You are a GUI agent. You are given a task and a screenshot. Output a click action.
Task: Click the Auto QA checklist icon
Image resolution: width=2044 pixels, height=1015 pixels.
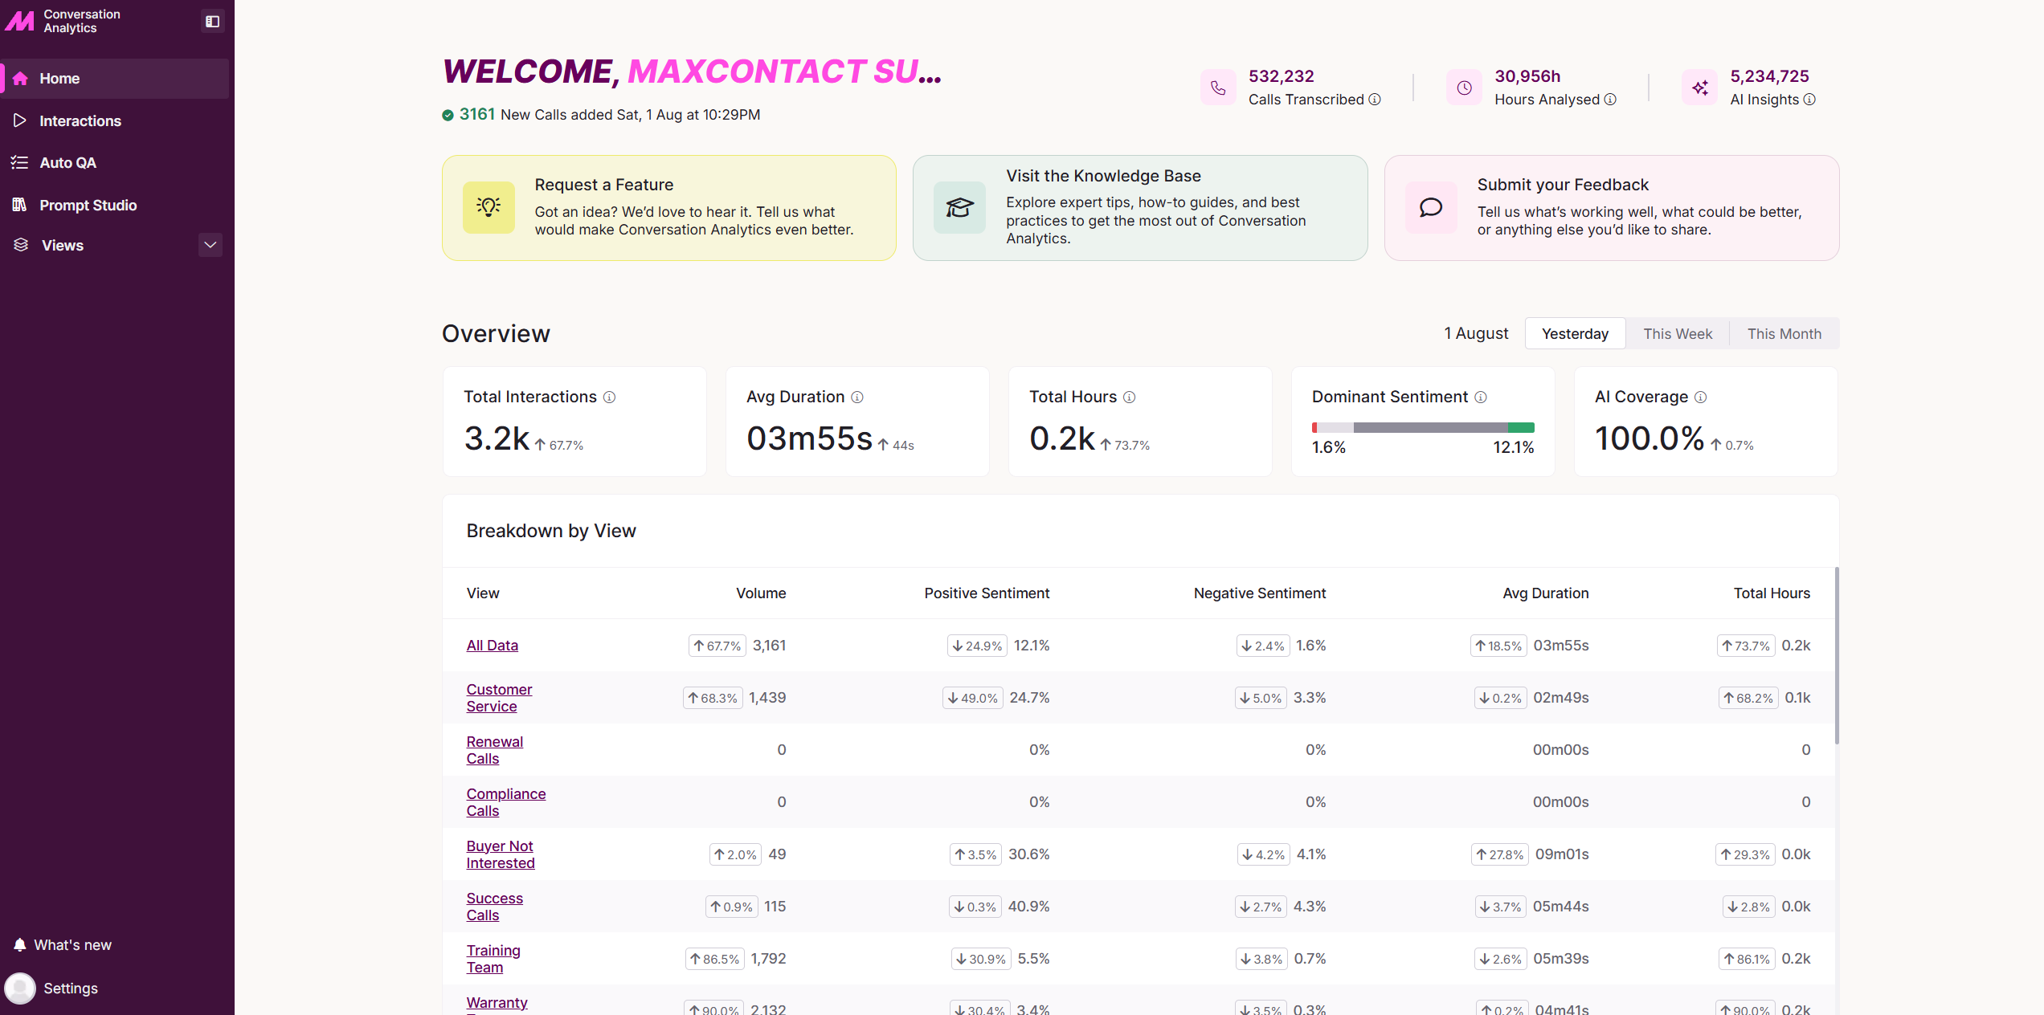tap(20, 163)
